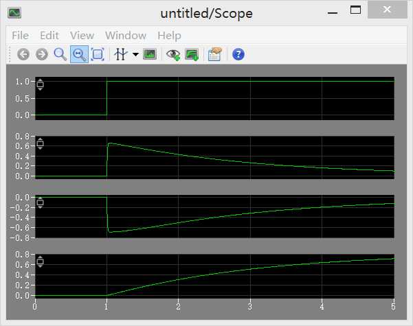Open the Edit menu
Viewport: 413px width, 326px height.
coord(49,36)
